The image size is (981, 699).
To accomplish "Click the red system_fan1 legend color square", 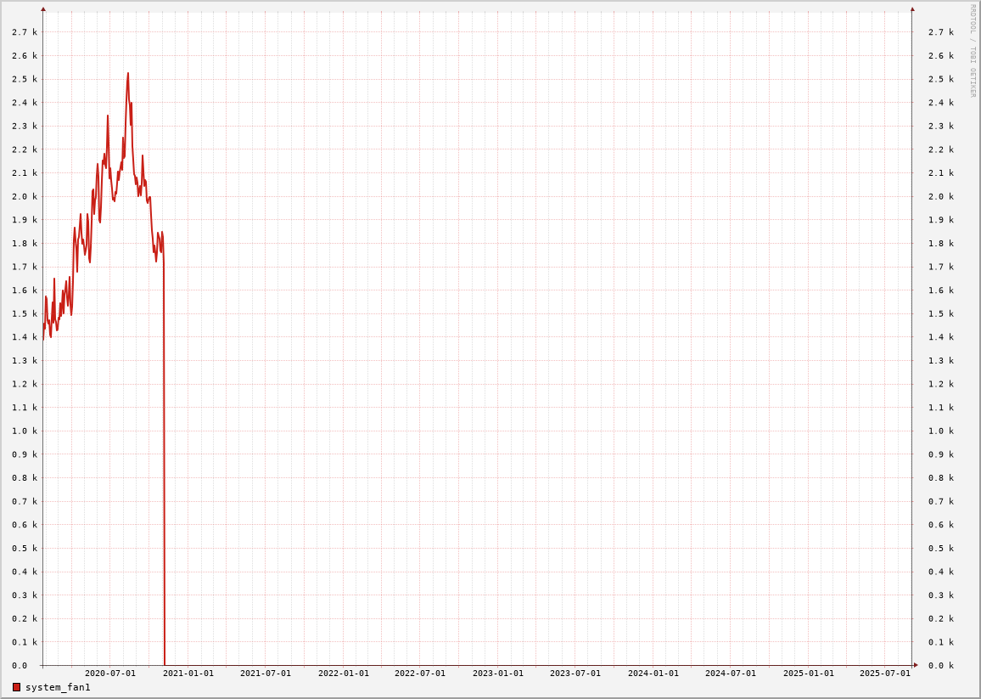I will click(x=16, y=687).
